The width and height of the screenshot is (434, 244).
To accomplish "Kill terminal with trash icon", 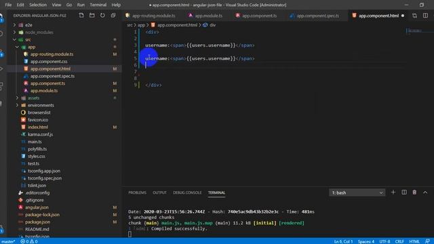I will (414, 192).
